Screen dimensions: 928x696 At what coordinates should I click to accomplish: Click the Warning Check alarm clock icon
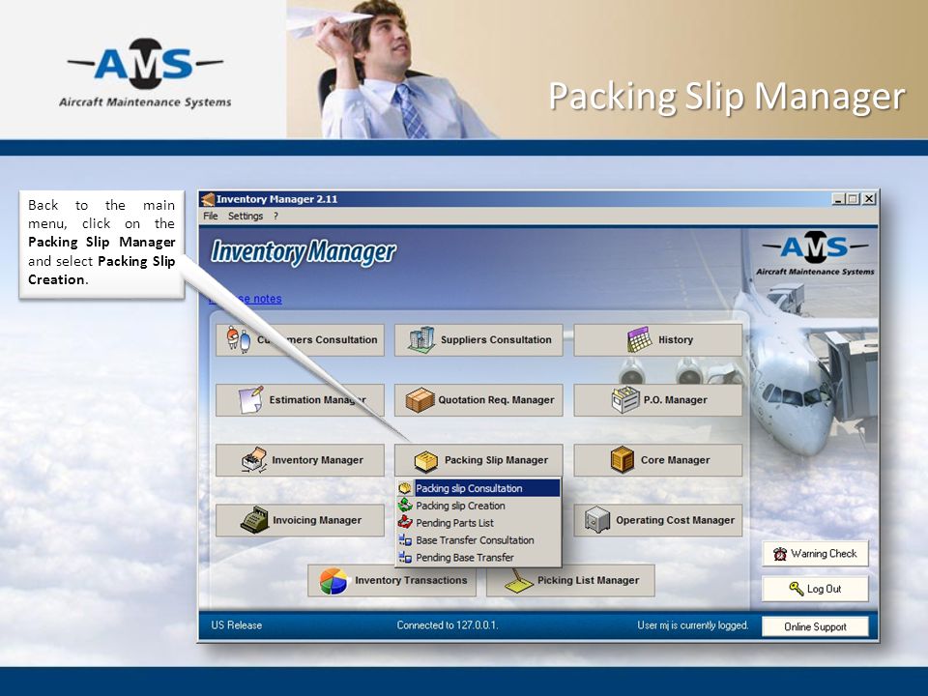pos(780,554)
